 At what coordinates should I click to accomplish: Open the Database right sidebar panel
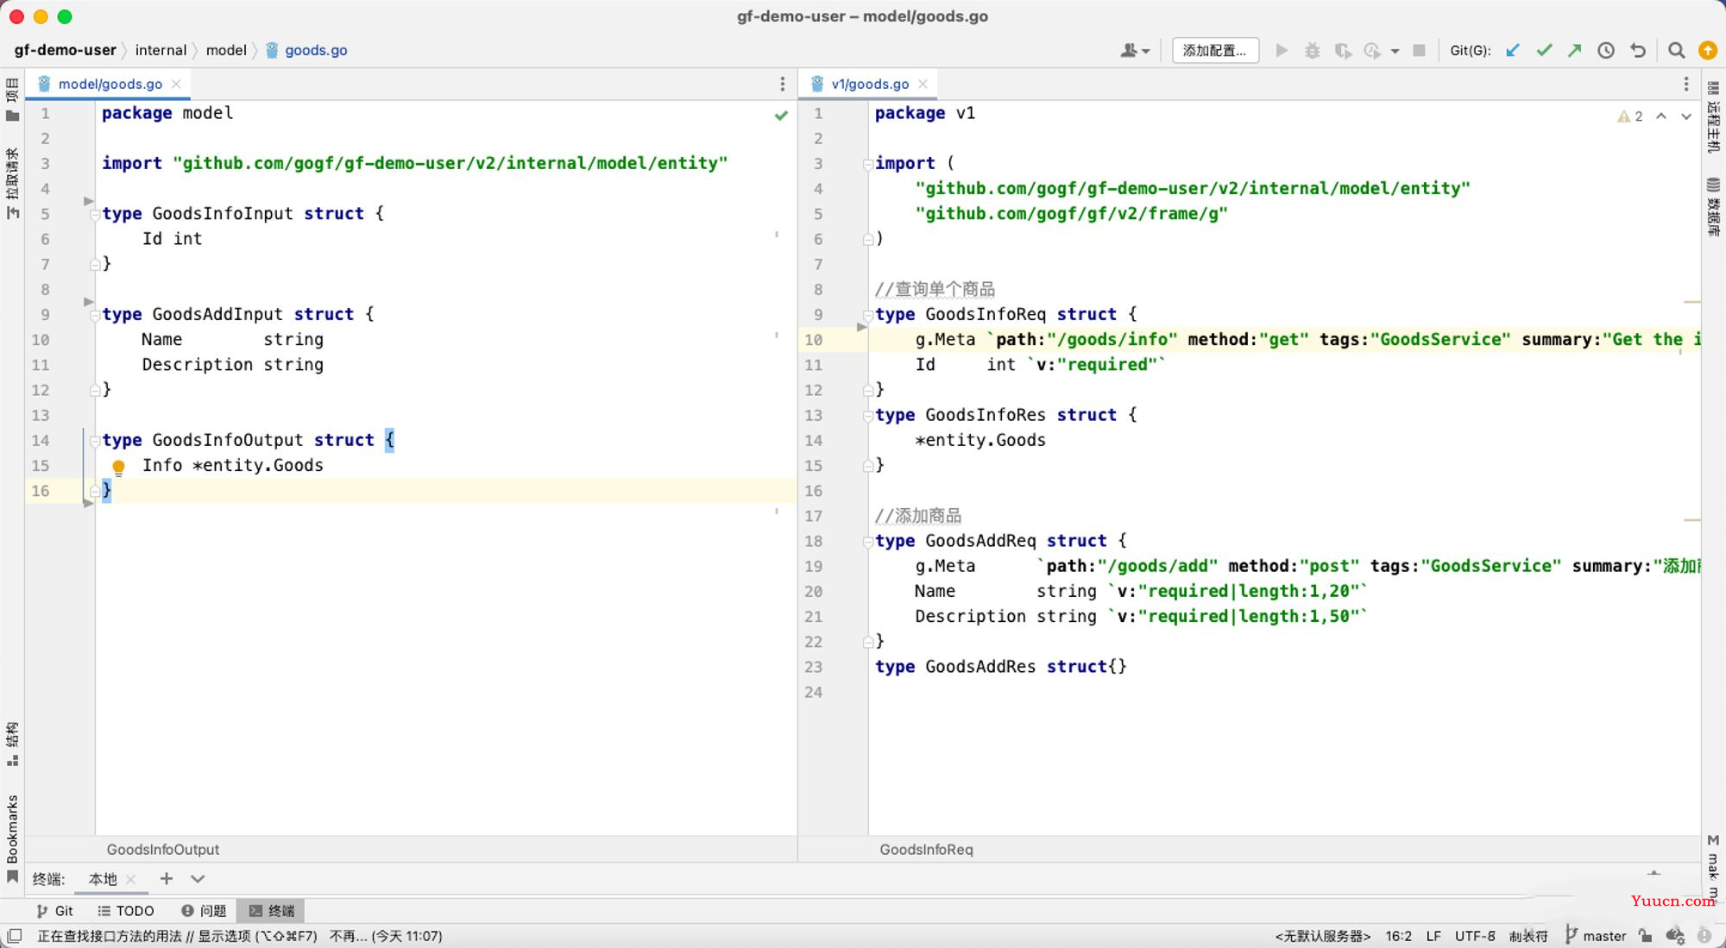click(1713, 207)
